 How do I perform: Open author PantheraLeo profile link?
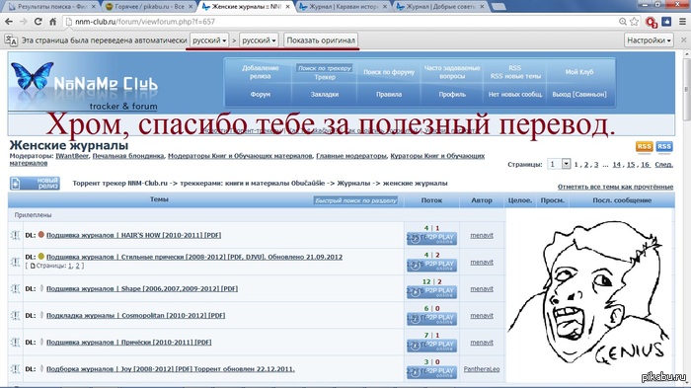(x=482, y=369)
